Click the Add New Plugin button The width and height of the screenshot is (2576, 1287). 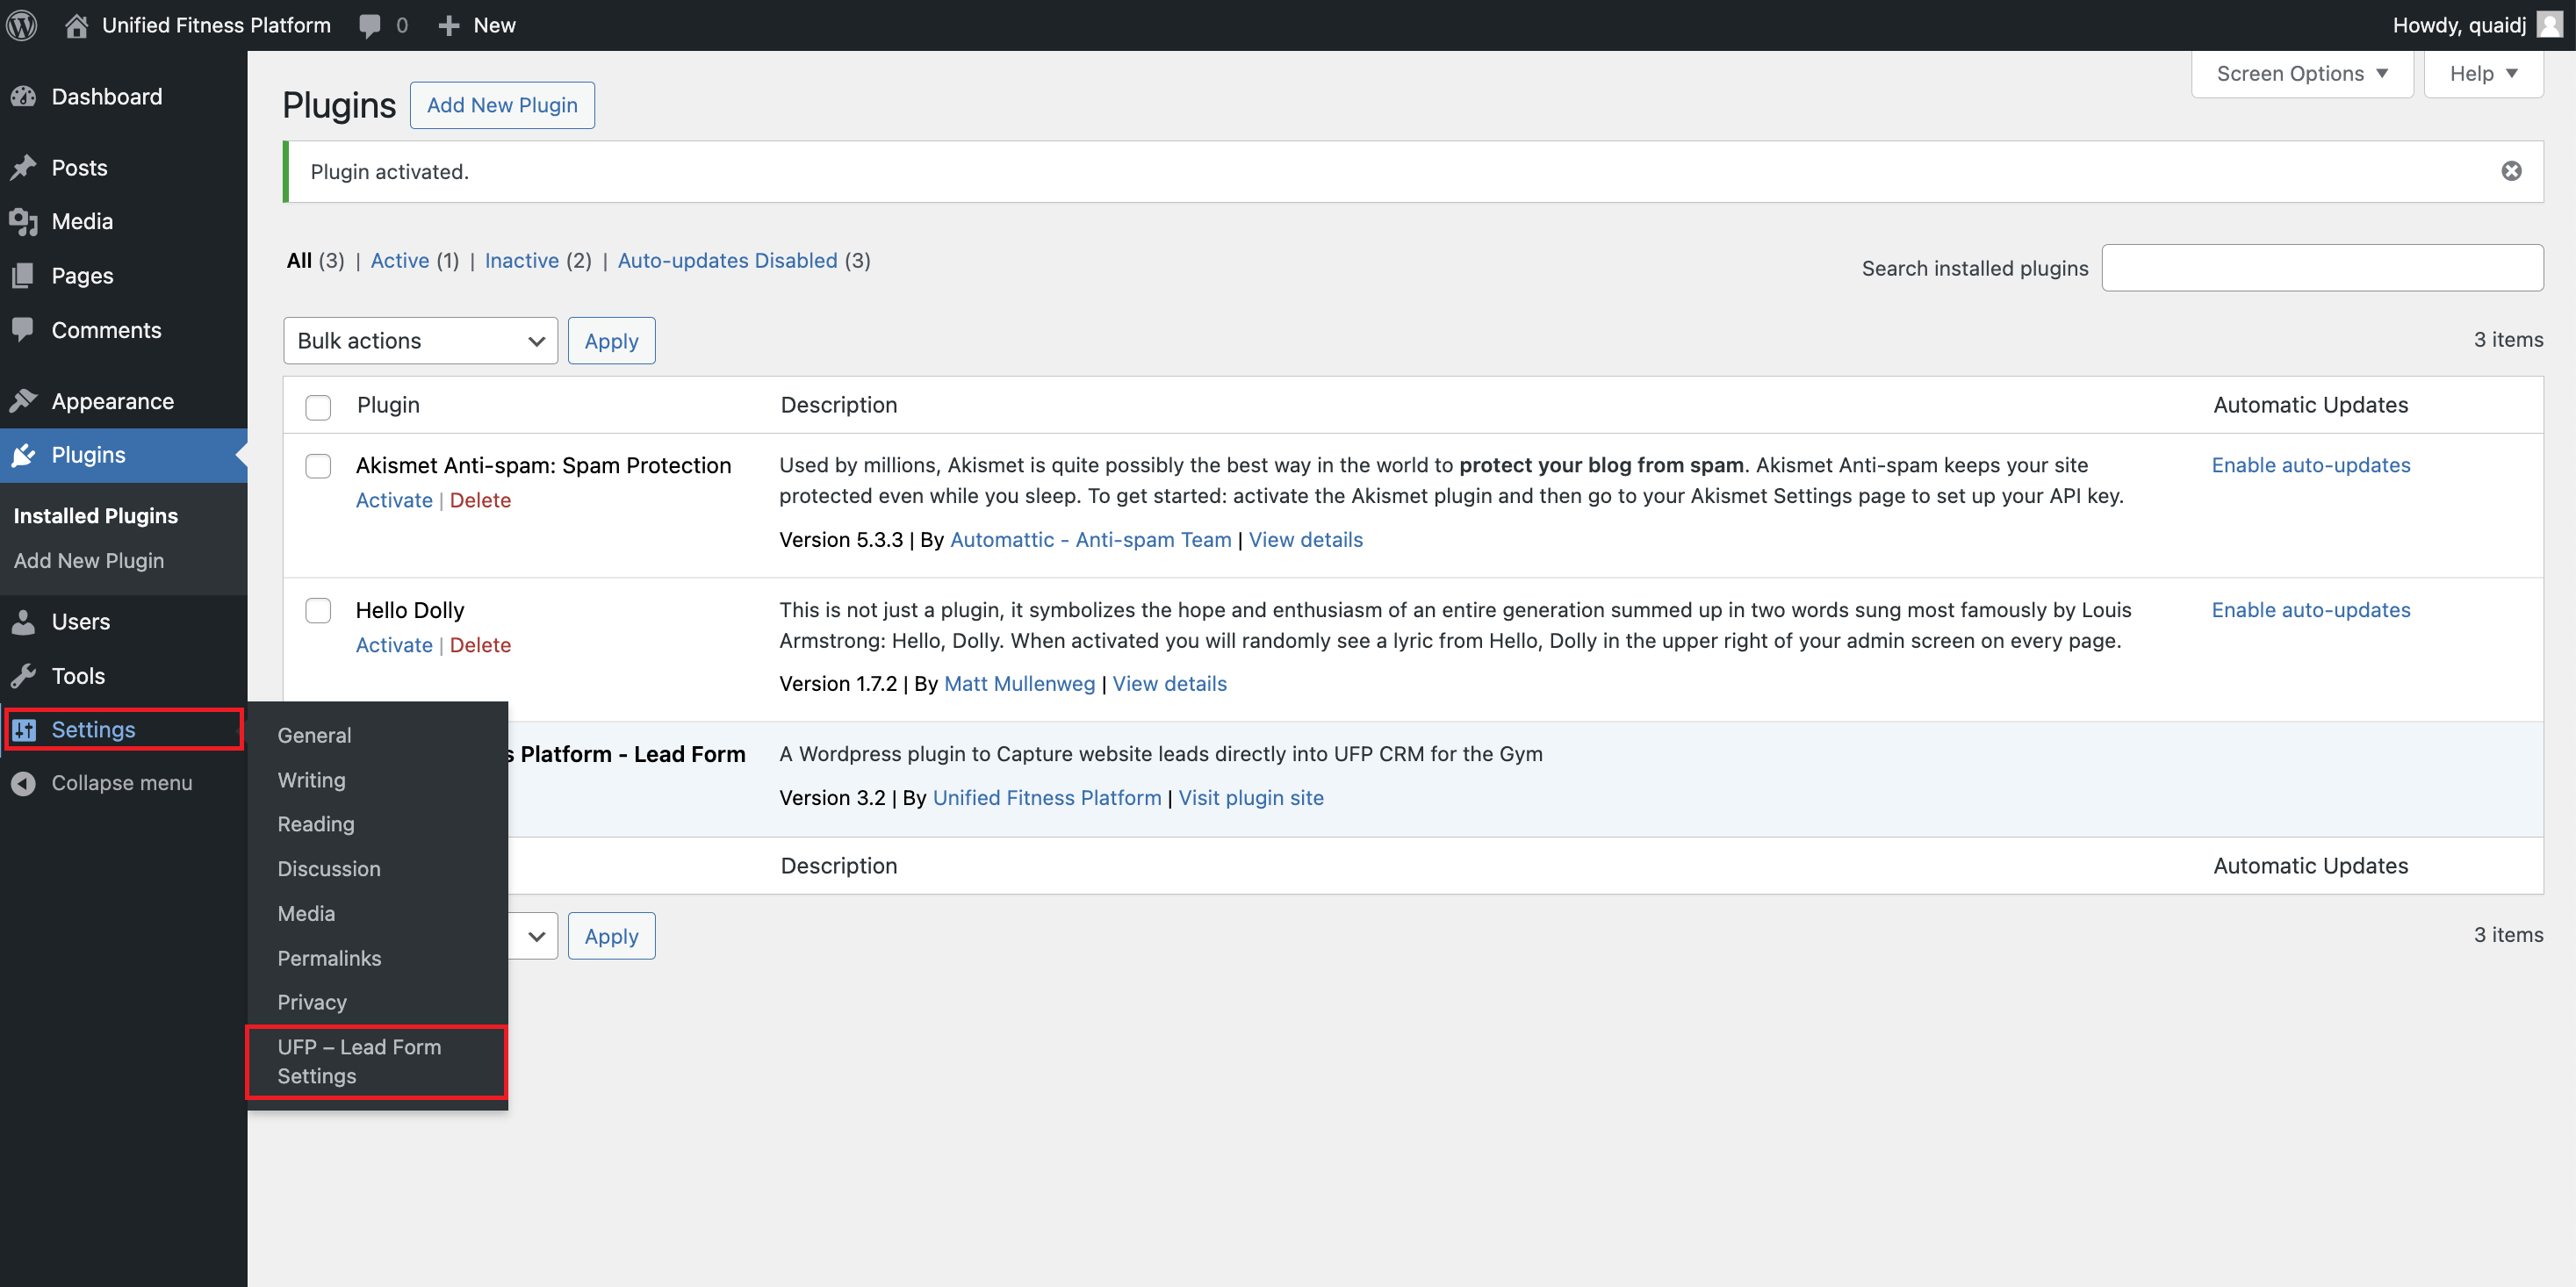[502, 105]
